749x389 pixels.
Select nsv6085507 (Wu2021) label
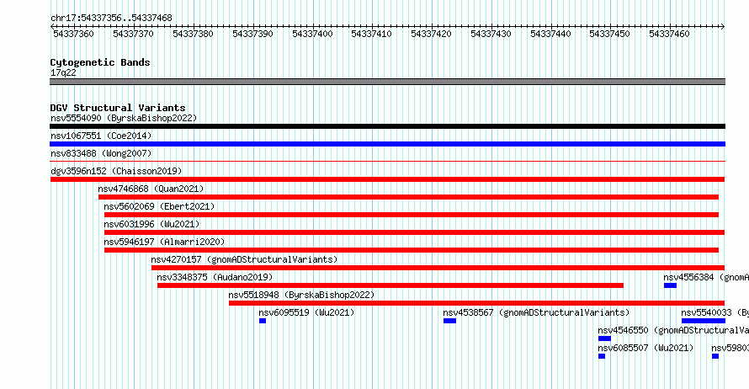(x=645, y=348)
